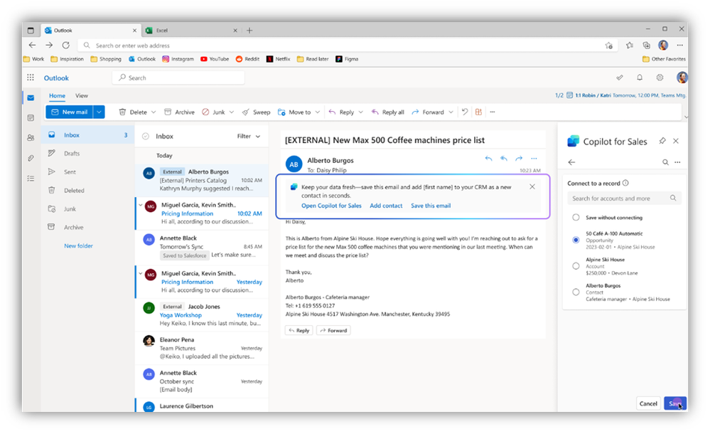Open the Deleted folder

[x=87, y=191]
